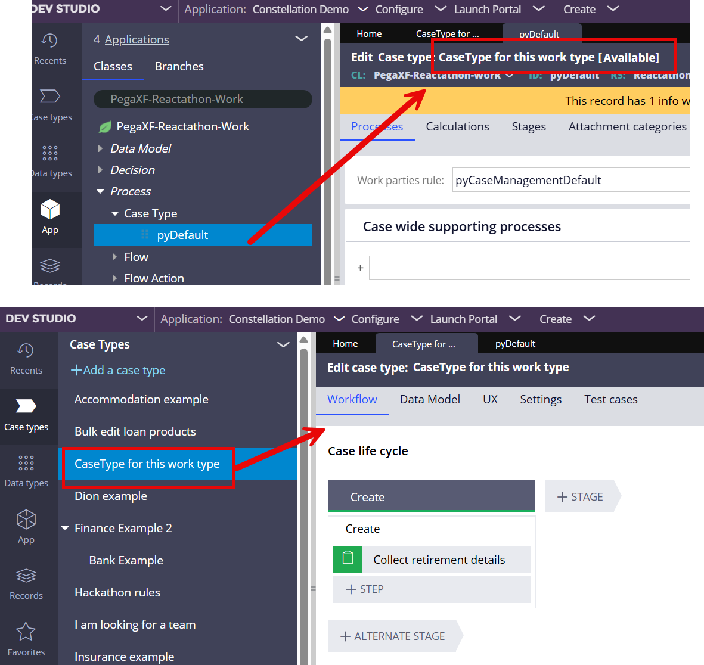Switch to the Stages tab
The image size is (704, 665).
tap(528, 127)
